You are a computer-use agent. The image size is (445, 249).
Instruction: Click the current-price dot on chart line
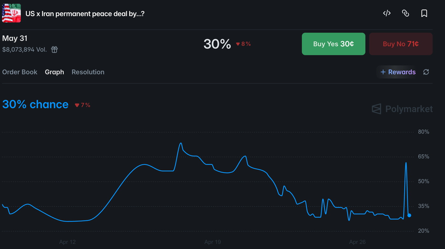coord(409,215)
